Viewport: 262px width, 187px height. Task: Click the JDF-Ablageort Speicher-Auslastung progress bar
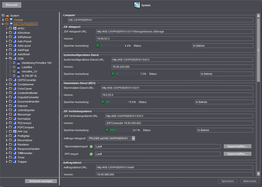[111, 46]
